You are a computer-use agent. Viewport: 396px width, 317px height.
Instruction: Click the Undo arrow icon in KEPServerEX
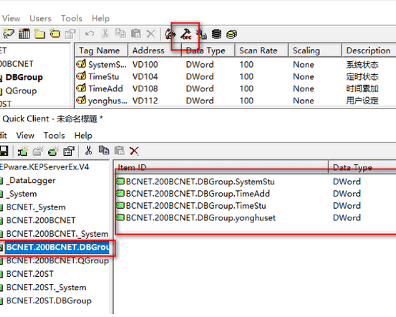(x=89, y=34)
